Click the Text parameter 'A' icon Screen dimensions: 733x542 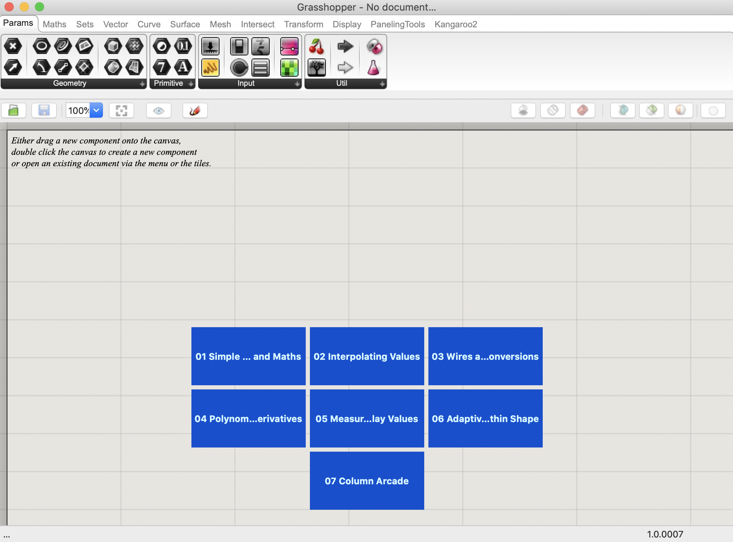tap(183, 68)
